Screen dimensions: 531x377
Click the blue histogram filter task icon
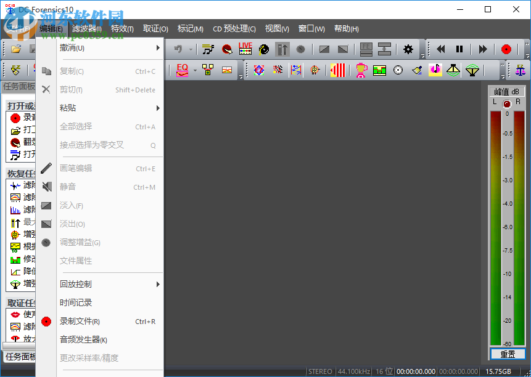15,210
